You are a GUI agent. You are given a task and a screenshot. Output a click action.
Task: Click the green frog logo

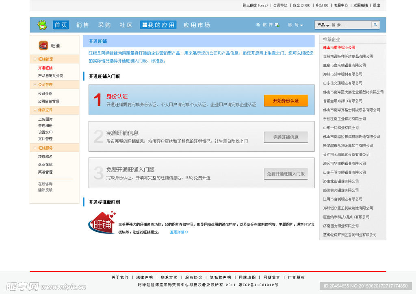42,25
